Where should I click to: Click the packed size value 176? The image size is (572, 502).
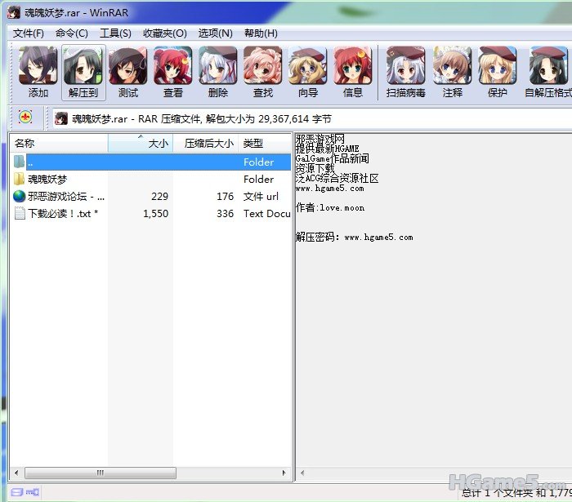coord(225,197)
